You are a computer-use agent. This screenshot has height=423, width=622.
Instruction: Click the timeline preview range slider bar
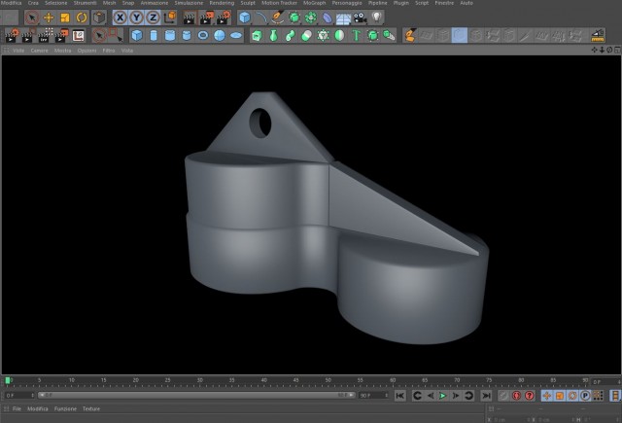196,395
